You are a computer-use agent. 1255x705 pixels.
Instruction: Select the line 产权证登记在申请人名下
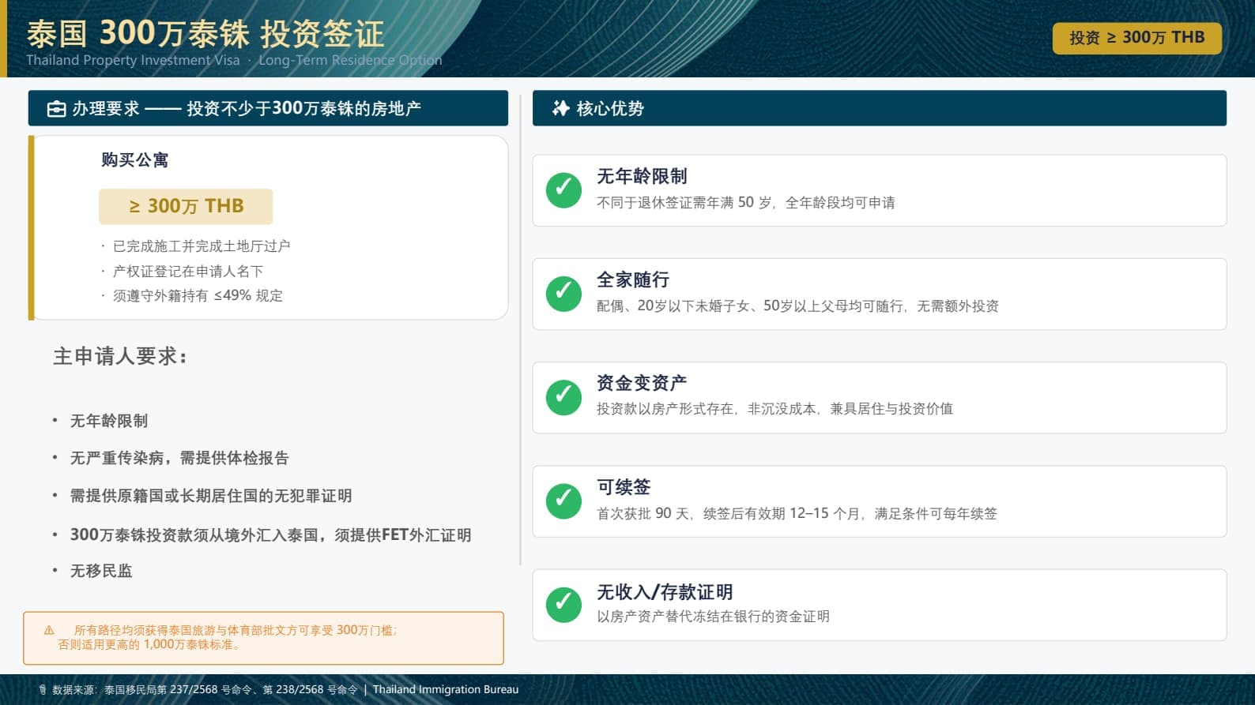point(188,272)
